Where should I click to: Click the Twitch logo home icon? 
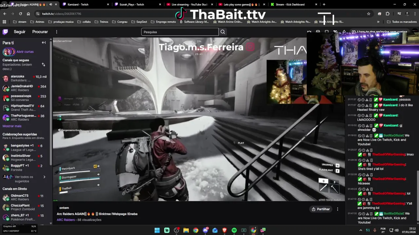(5, 32)
